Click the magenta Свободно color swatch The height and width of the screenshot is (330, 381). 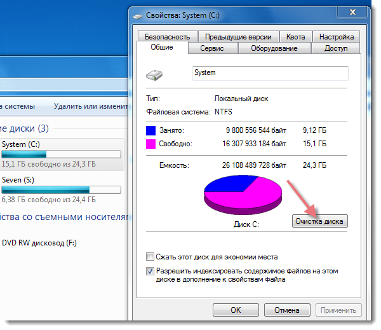click(150, 144)
